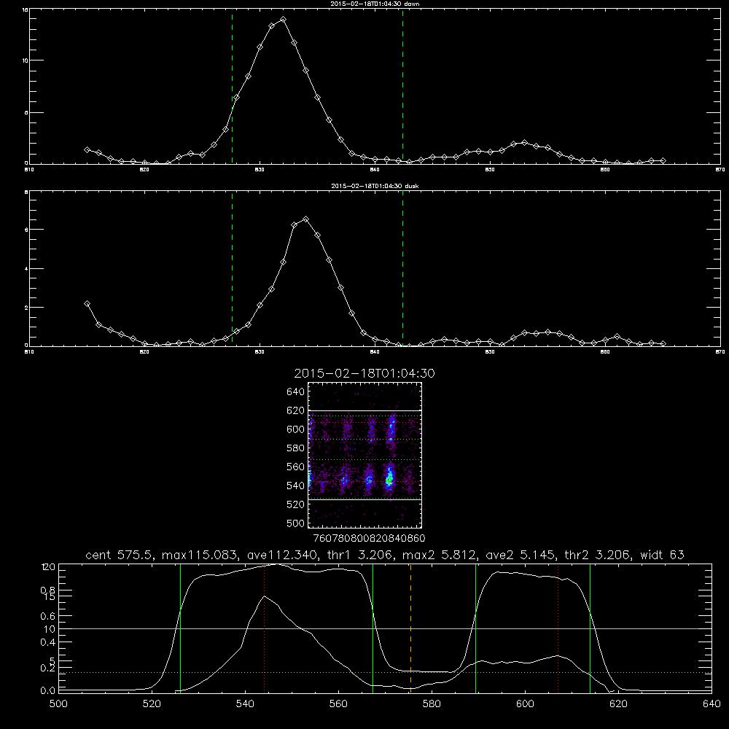Click the green vertical line near 614 in bottom plot
The image size is (729, 729).
pos(590,628)
